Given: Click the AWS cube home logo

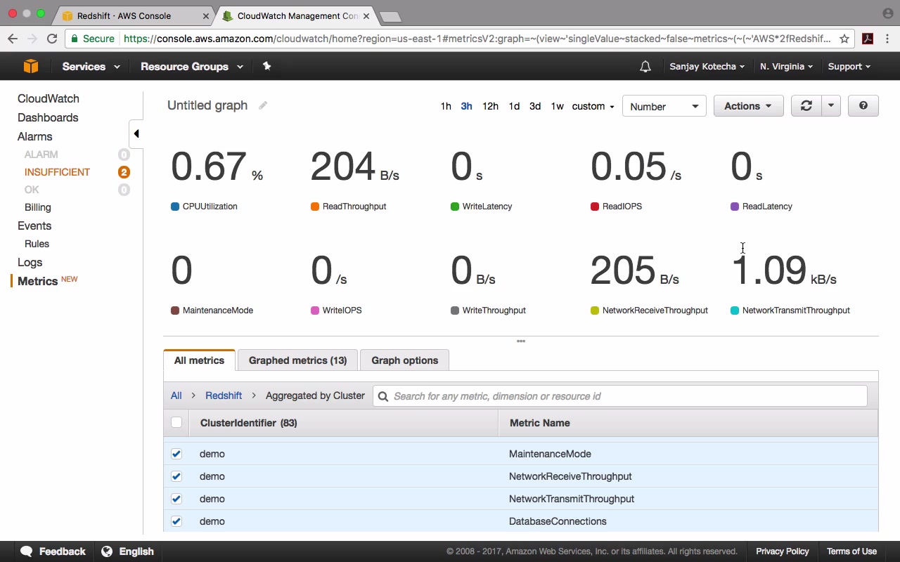Looking at the screenshot, I should click(31, 66).
